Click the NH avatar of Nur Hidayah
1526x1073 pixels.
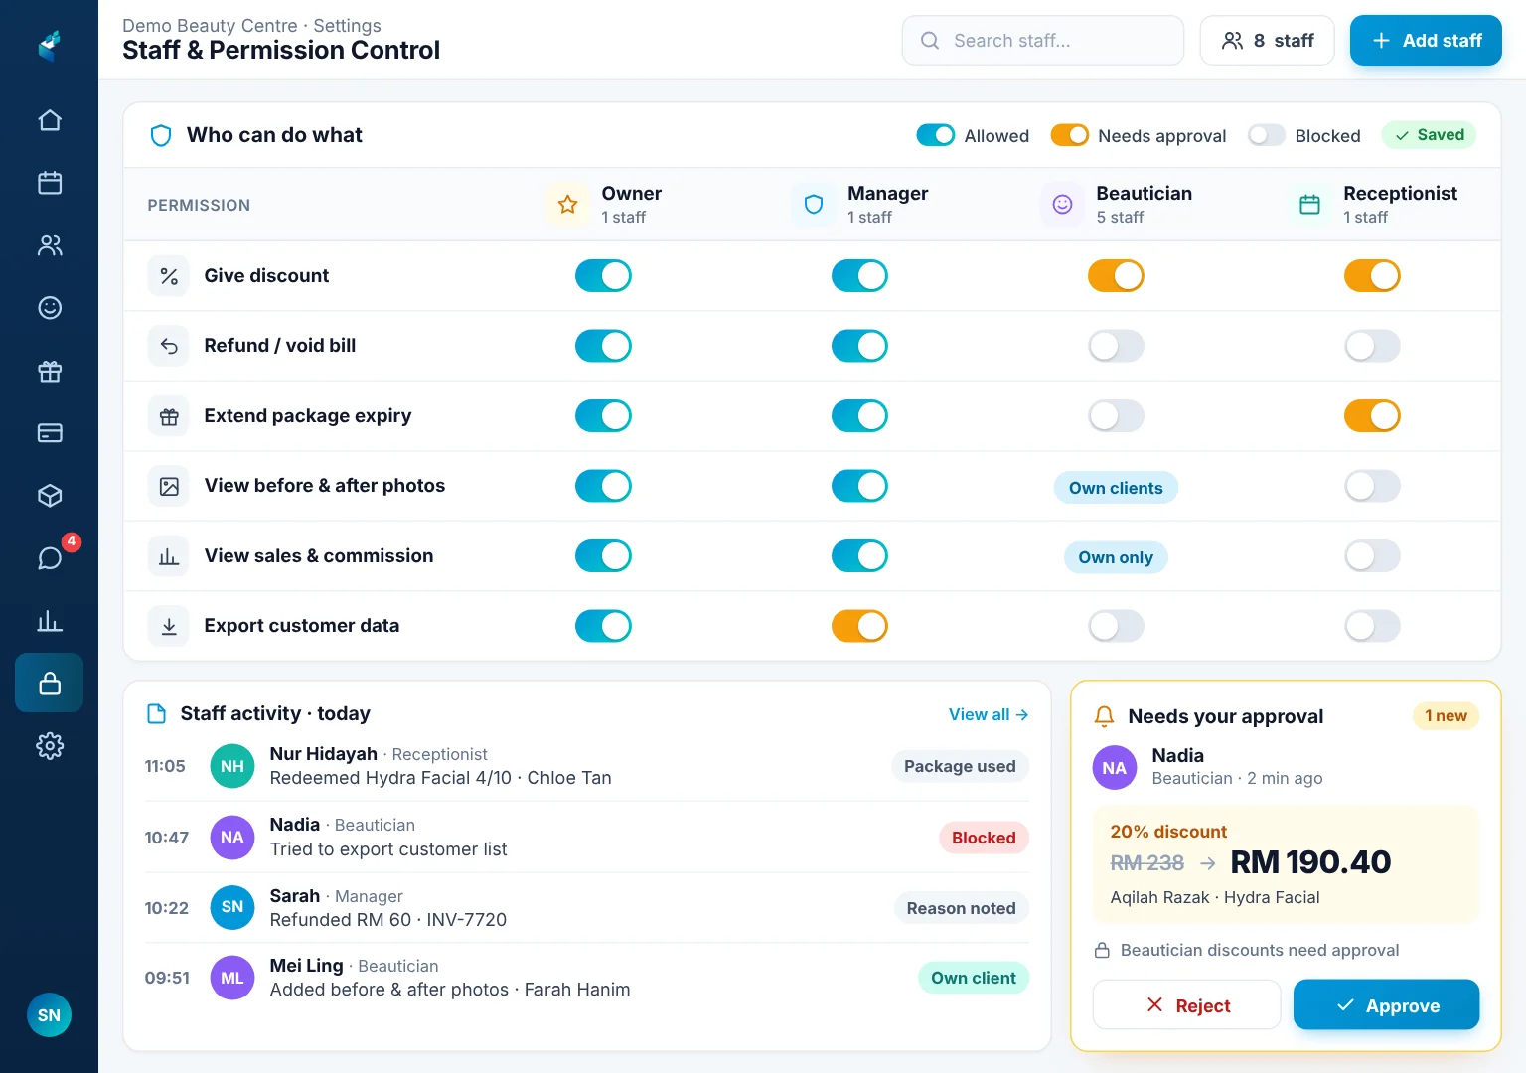click(232, 766)
